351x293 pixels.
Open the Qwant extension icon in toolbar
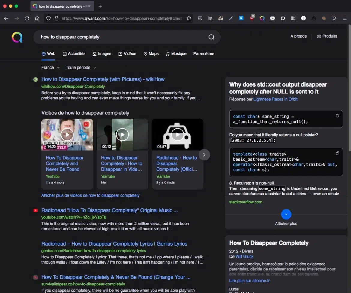[262, 18]
